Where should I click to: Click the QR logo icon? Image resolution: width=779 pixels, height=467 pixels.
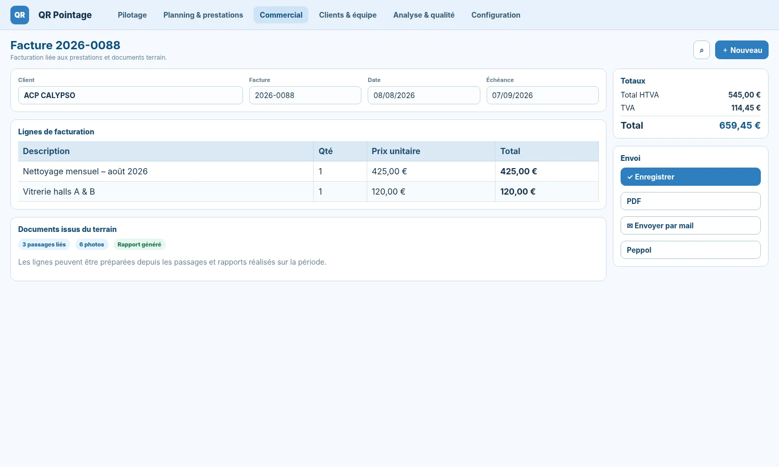20,15
